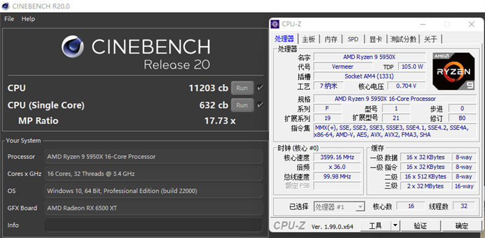This screenshot has height=238, width=485.
Task: Switch to the 处理器 tab in CPU-Z
Action: pyautogui.click(x=284, y=39)
